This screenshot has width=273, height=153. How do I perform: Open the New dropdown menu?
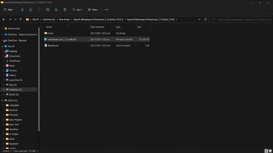pos(9,10)
